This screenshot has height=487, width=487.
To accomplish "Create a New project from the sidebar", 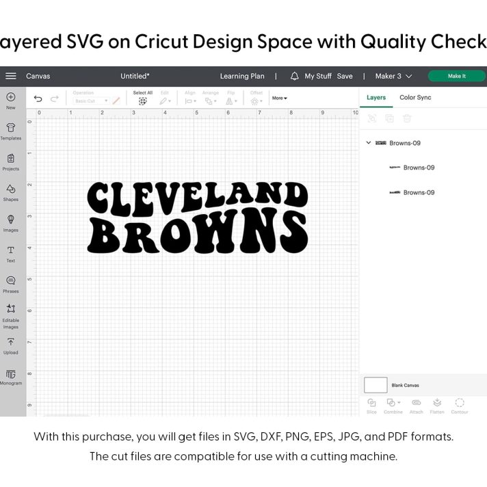I will click(x=10, y=101).
